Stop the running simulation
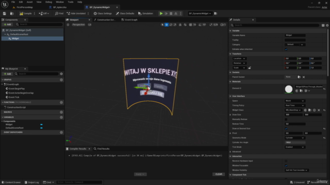Viewport: 330px width, 185px height. point(171,13)
